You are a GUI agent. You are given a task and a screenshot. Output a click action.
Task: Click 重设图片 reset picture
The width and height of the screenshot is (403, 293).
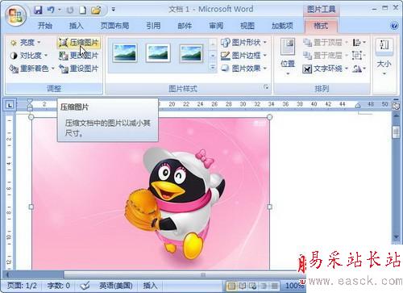pos(79,69)
